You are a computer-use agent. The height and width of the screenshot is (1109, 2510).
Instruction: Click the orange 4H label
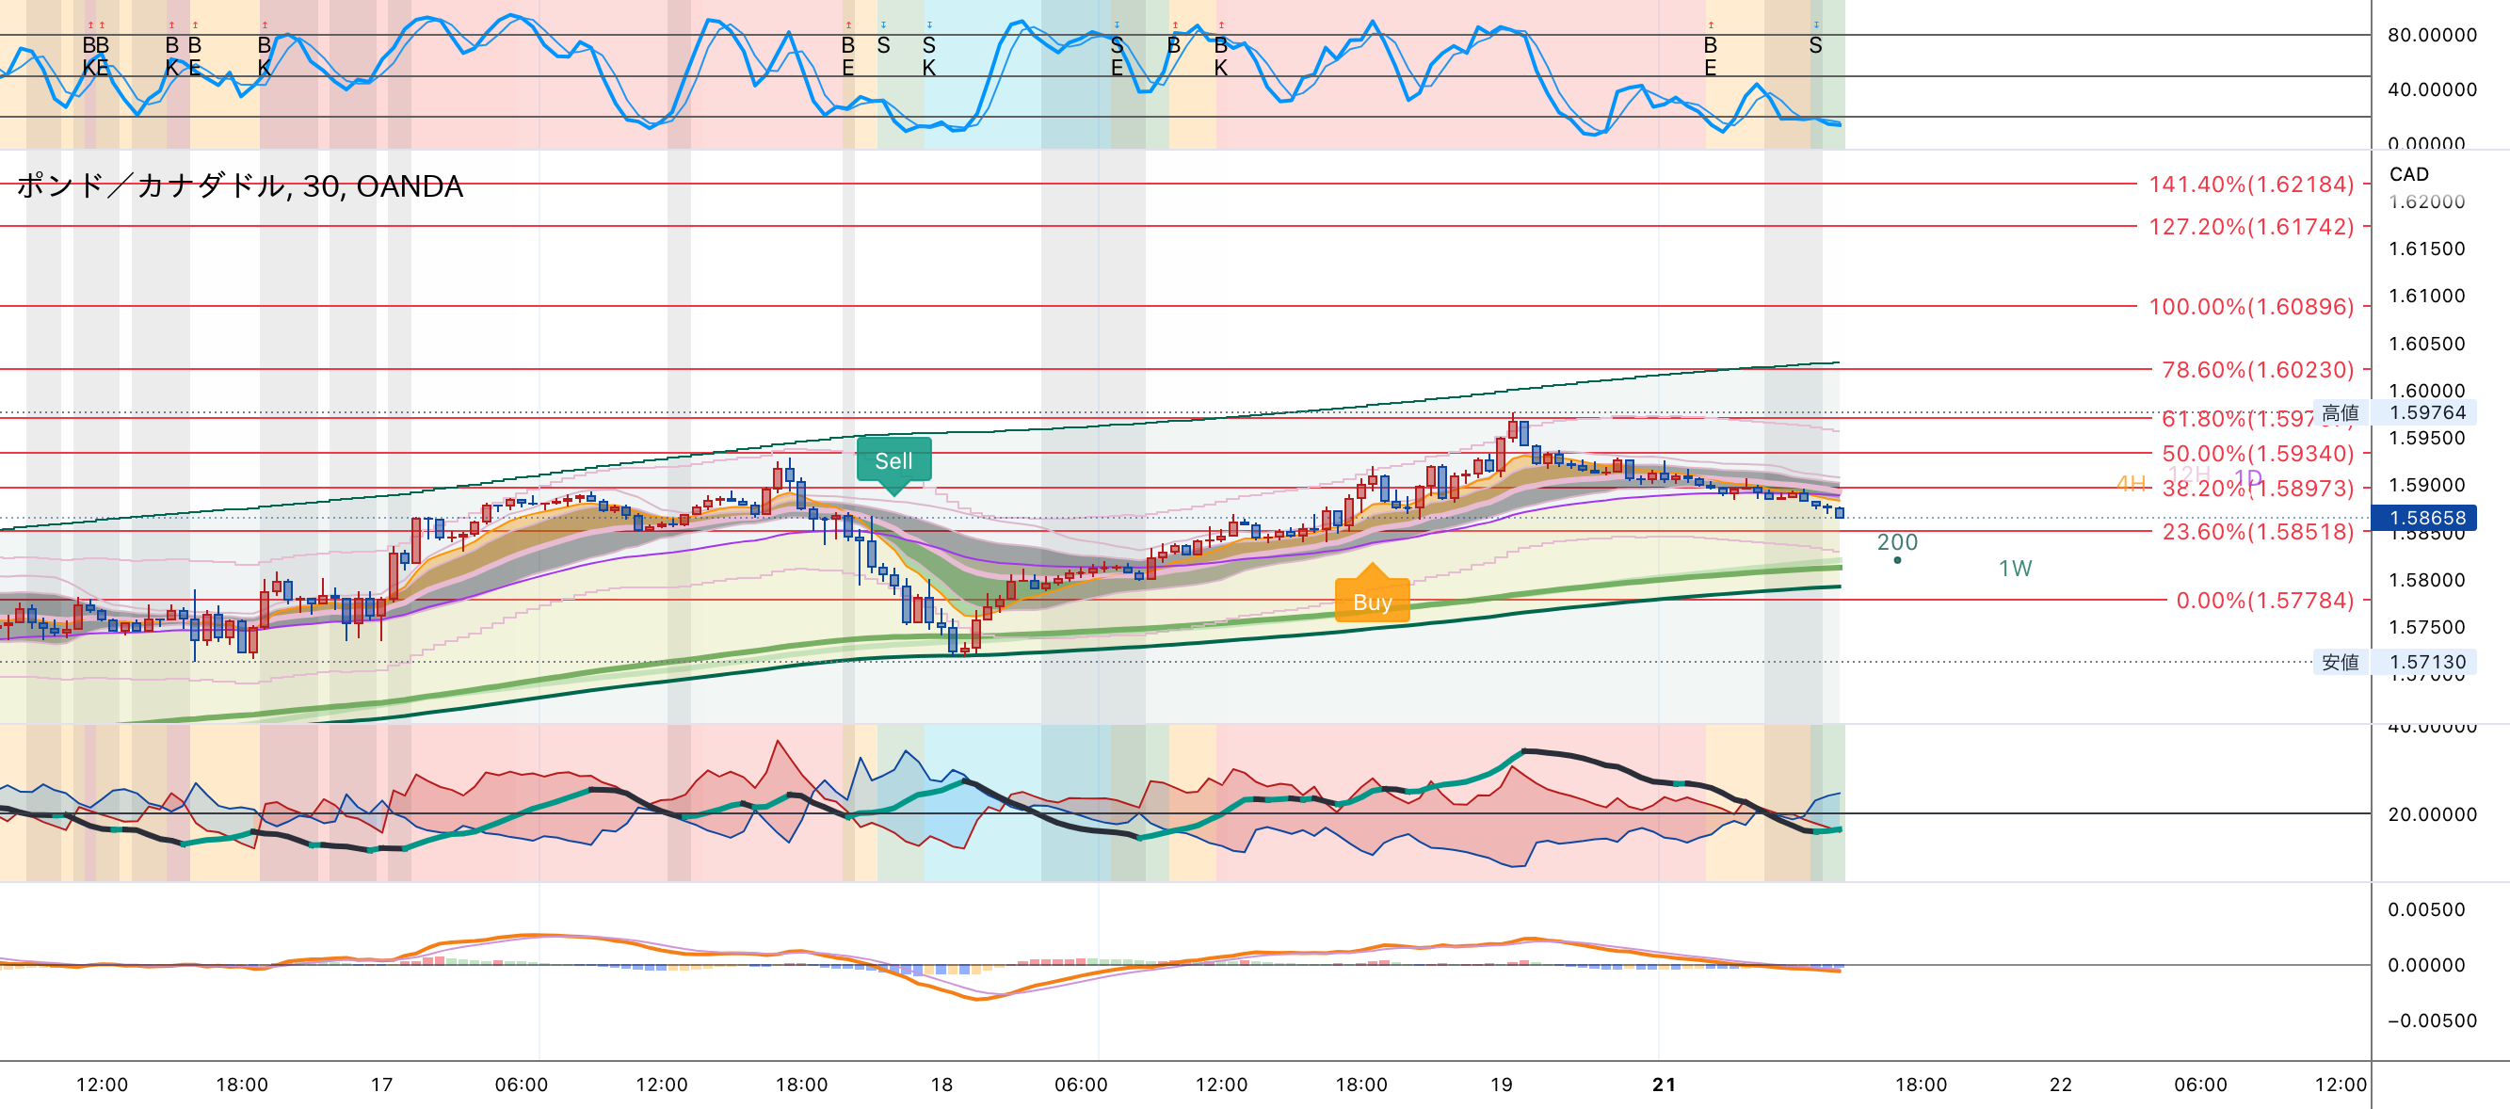pyautogui.click(x=2131, y=483)
